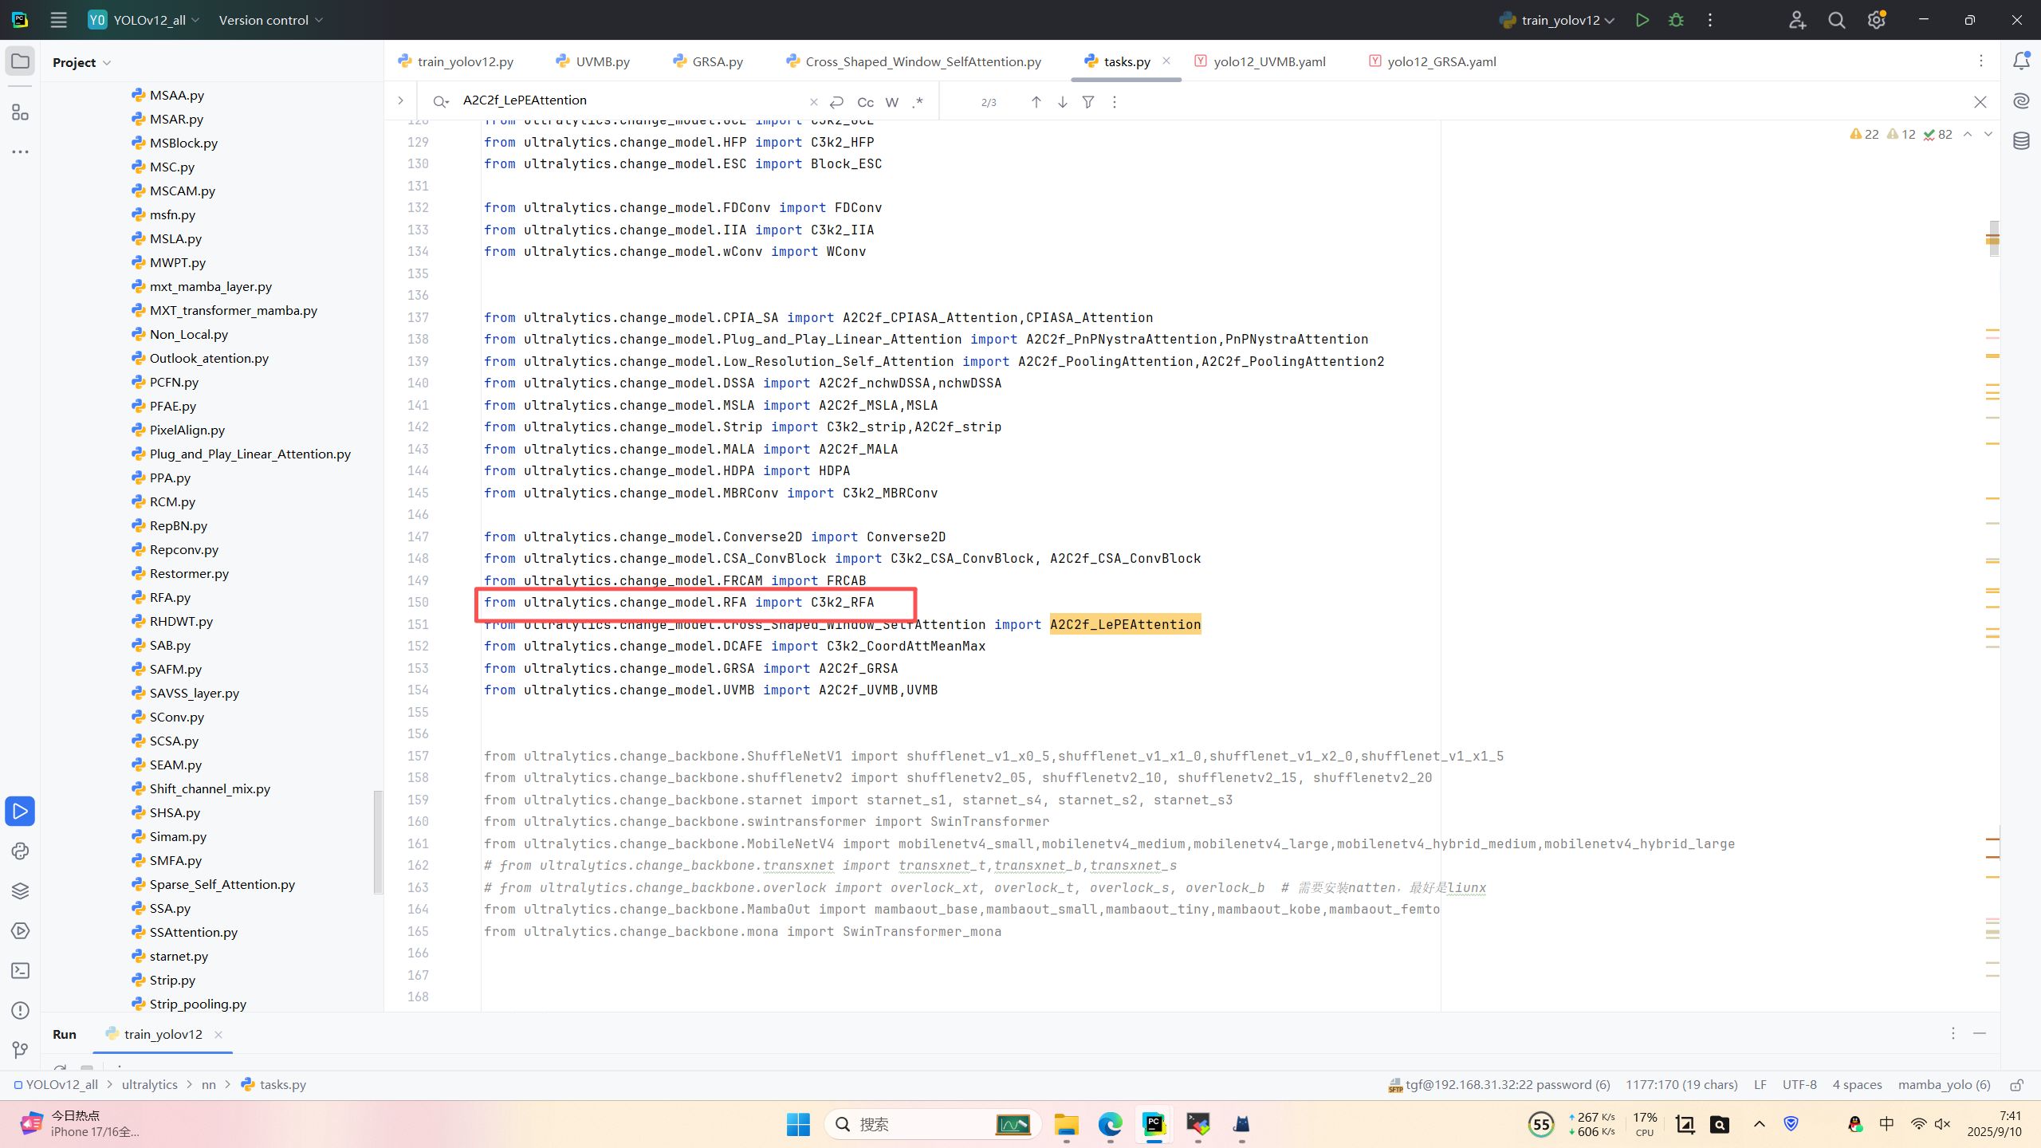
Task: Open the Git version control tool window
Action: tap(20, 1050)
